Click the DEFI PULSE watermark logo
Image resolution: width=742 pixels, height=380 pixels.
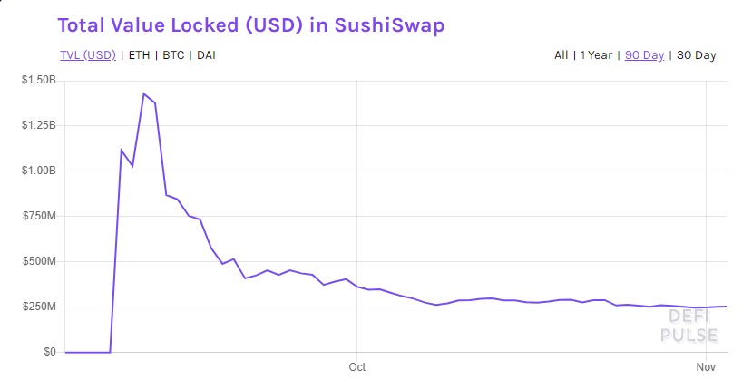coord(689,326)
